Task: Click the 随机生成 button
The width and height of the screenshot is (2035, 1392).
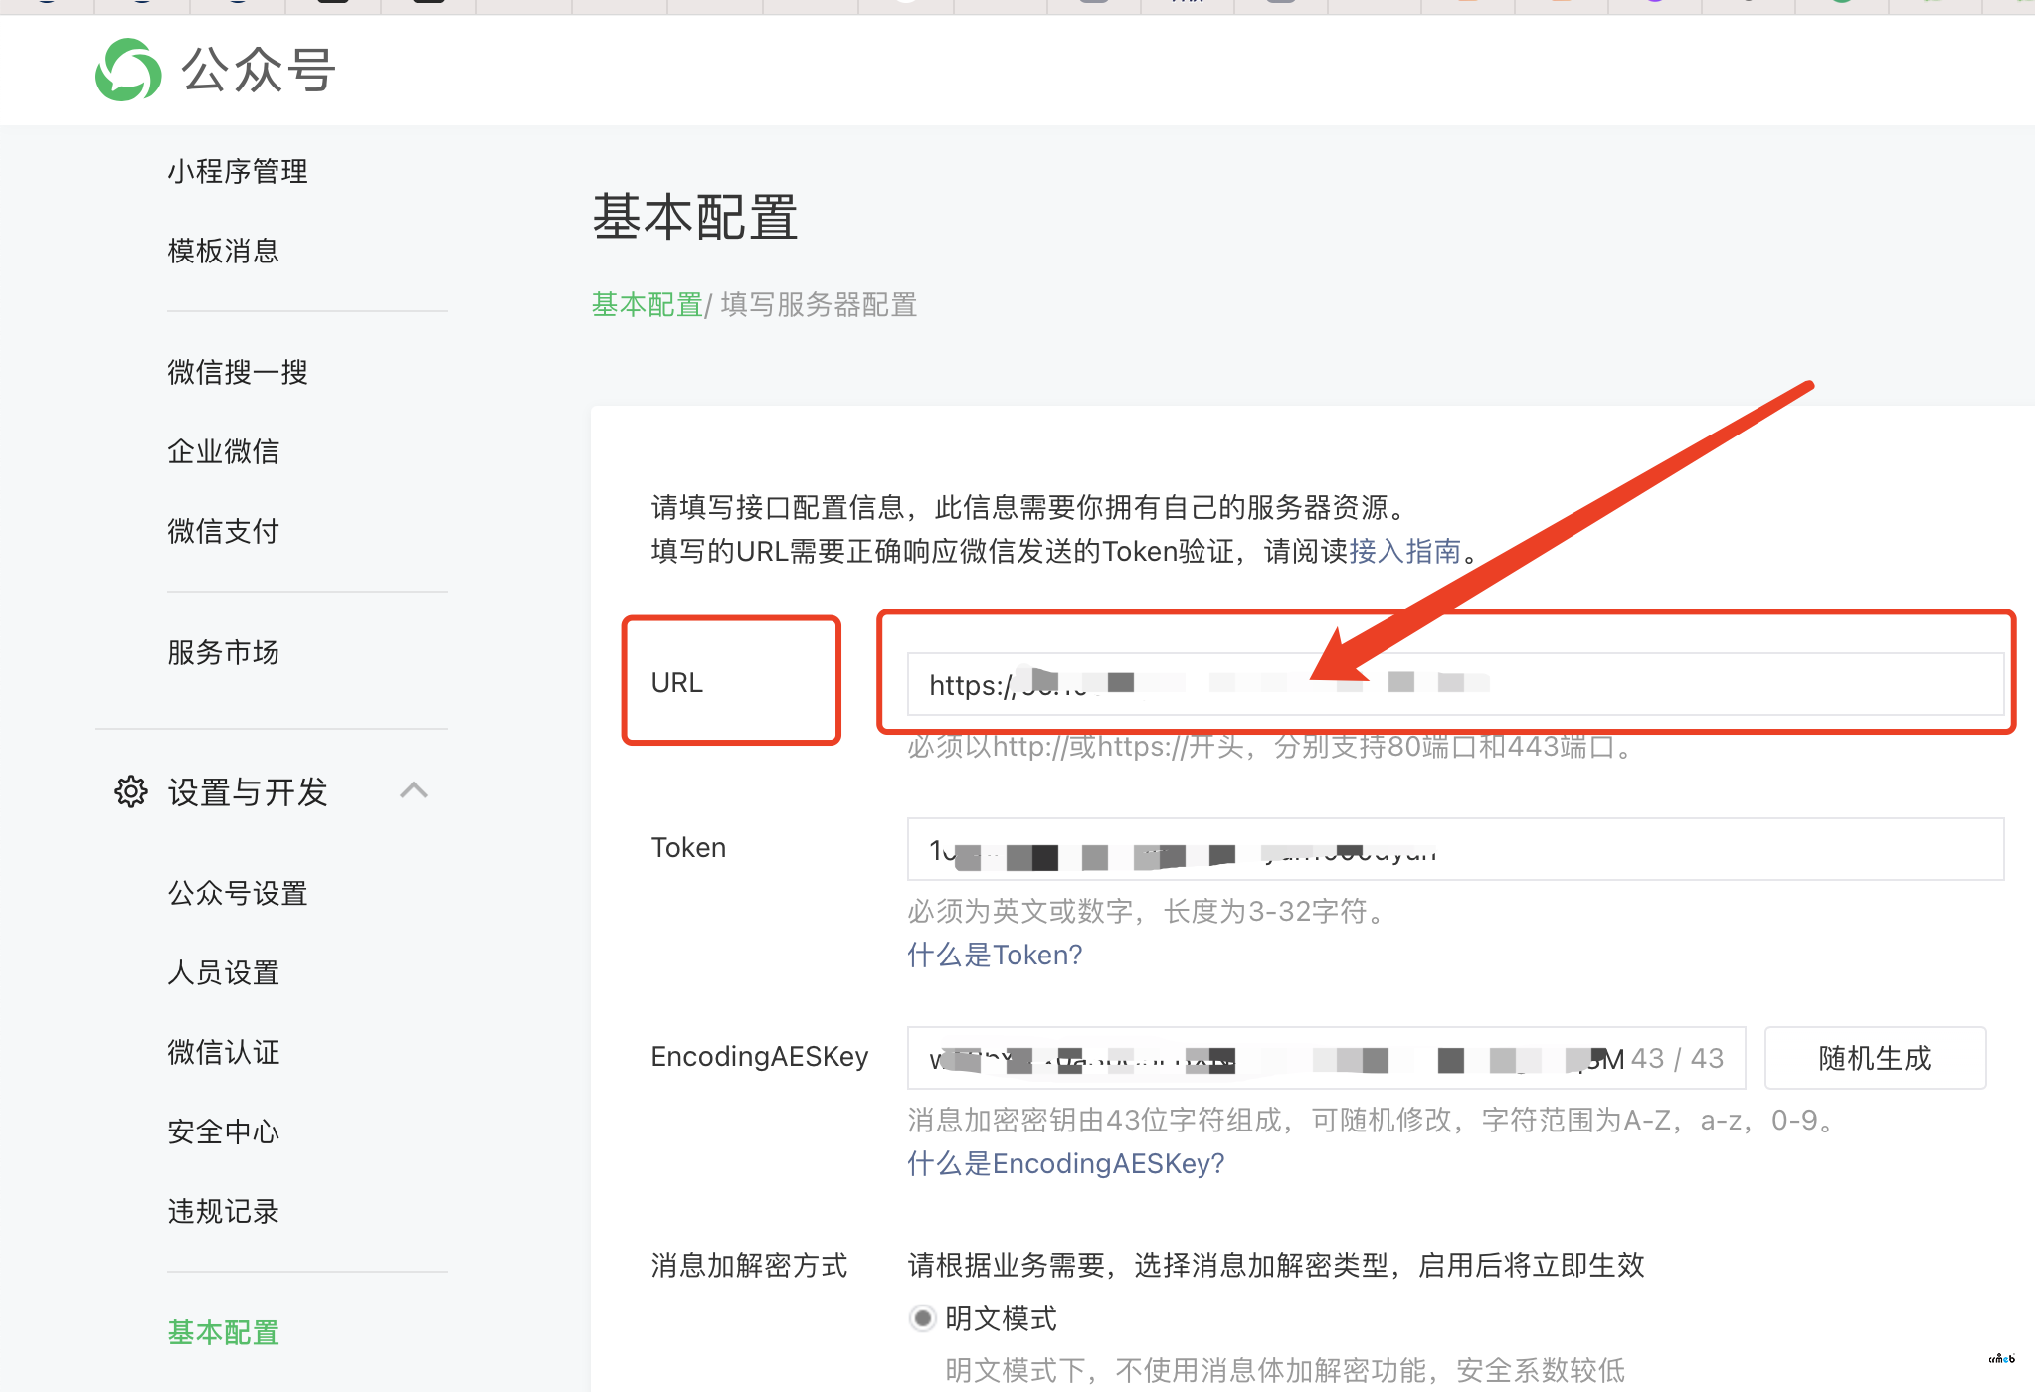Action: (1875, 1058)
